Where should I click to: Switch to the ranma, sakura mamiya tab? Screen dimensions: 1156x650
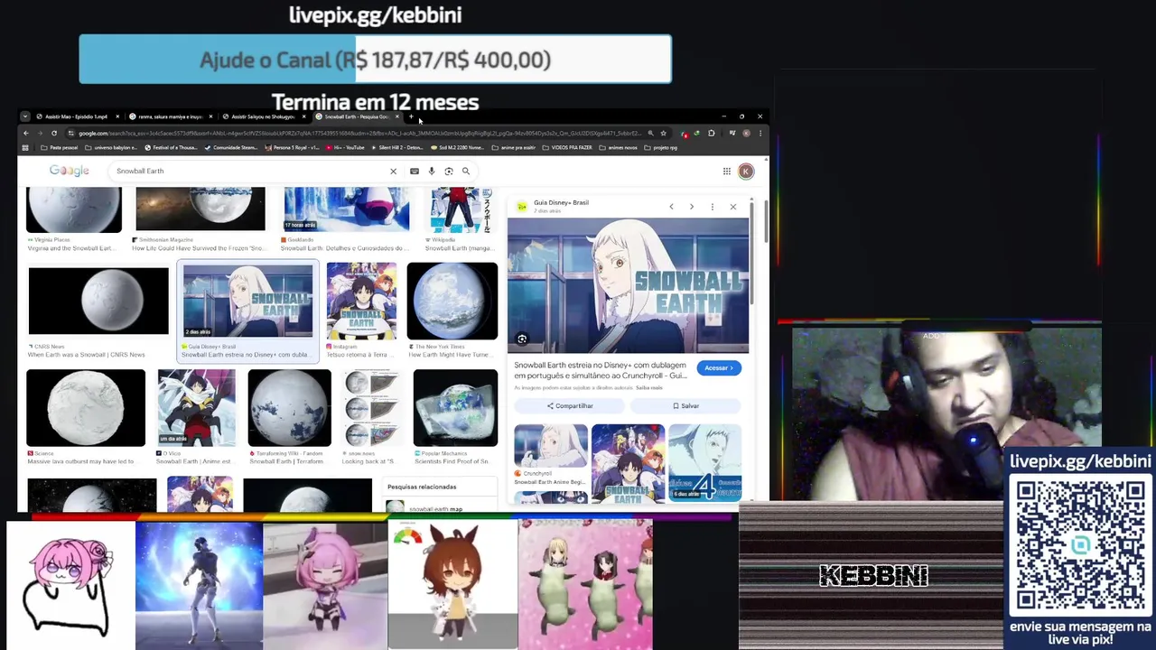(x=171, y=116)
